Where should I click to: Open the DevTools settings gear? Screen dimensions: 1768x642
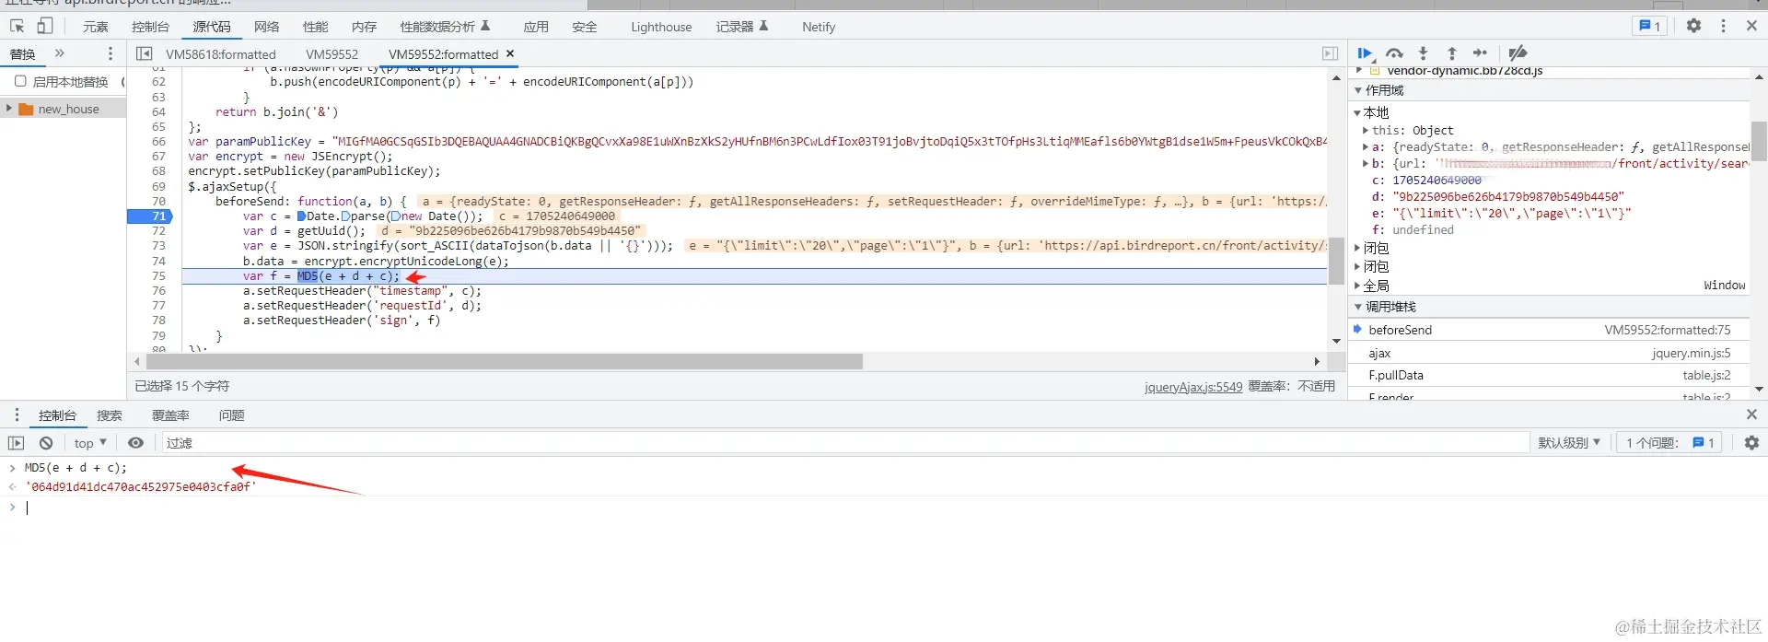[1693, 26]
